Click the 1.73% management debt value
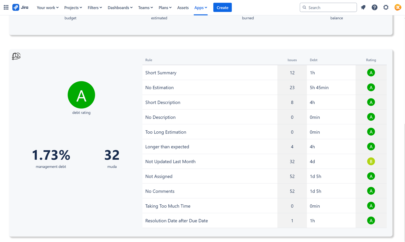This screenshot has width=405, height=242. coord(51,155)
